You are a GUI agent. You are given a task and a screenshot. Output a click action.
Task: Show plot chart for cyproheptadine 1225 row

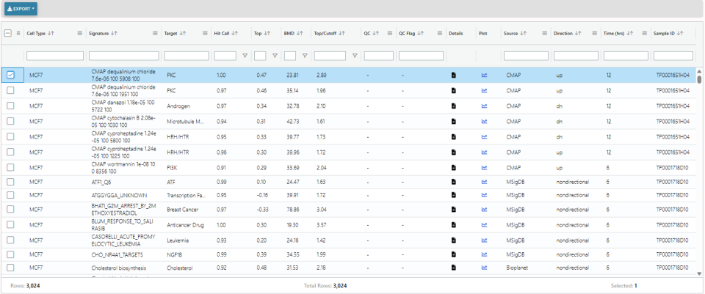point(484,152)
